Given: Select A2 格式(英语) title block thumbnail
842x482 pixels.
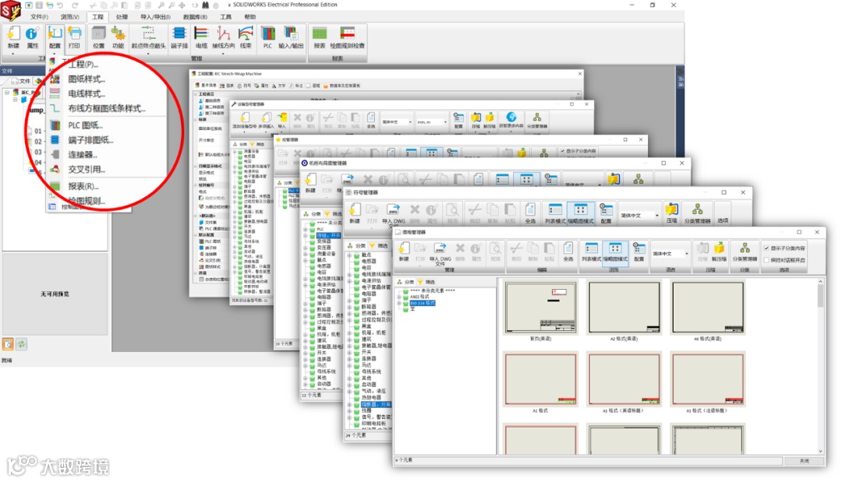Looking at the screenshot, I should (x=624, y=308).
